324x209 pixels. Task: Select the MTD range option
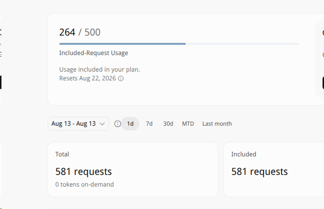click(x=188, y=124)
